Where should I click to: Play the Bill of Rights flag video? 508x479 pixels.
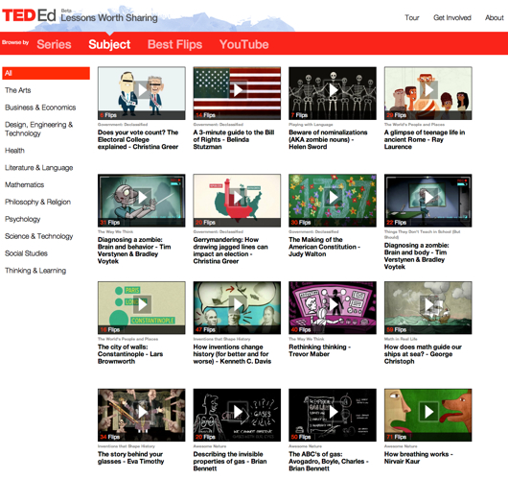pyautogui.click(x=238, y=90)
